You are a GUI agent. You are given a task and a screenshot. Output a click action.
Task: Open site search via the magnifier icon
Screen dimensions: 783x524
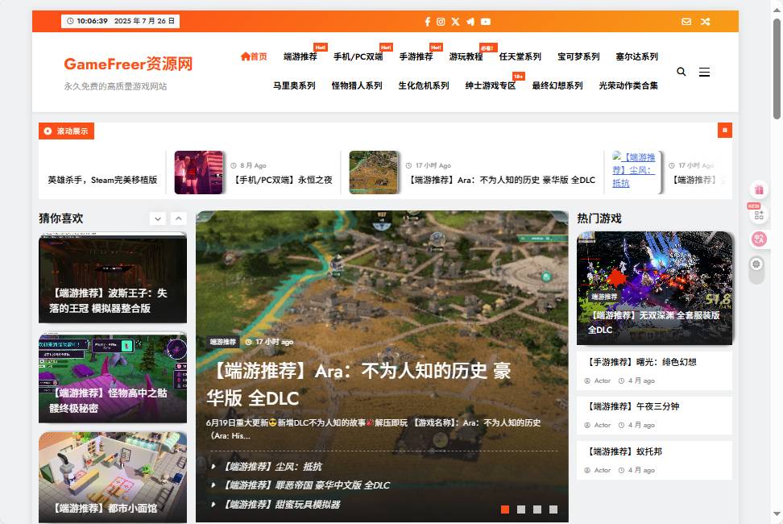[x=681, y=72]
